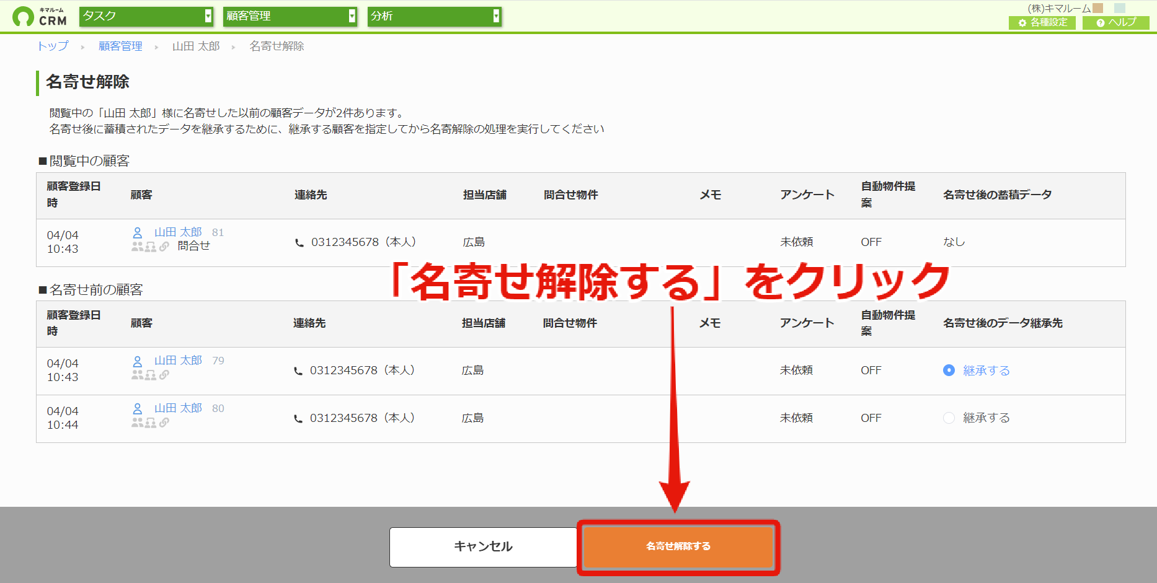The image size is (1157, 583).
Task: Click the gear icon beside 各種設定
Action: pyautogui.click(x=1022, y=23)
